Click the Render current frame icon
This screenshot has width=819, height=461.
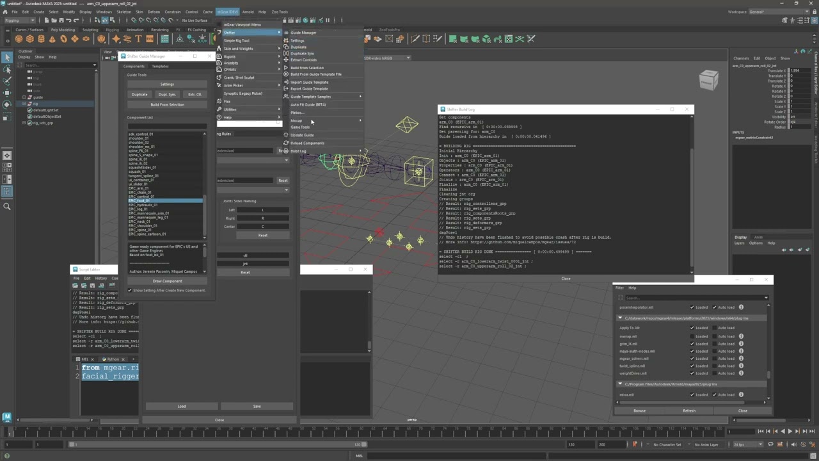tap(285, 20)
